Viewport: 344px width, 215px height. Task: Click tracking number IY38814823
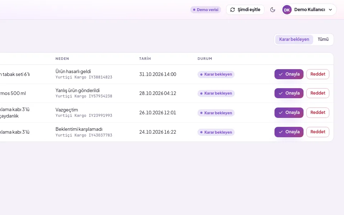(100, 77)
